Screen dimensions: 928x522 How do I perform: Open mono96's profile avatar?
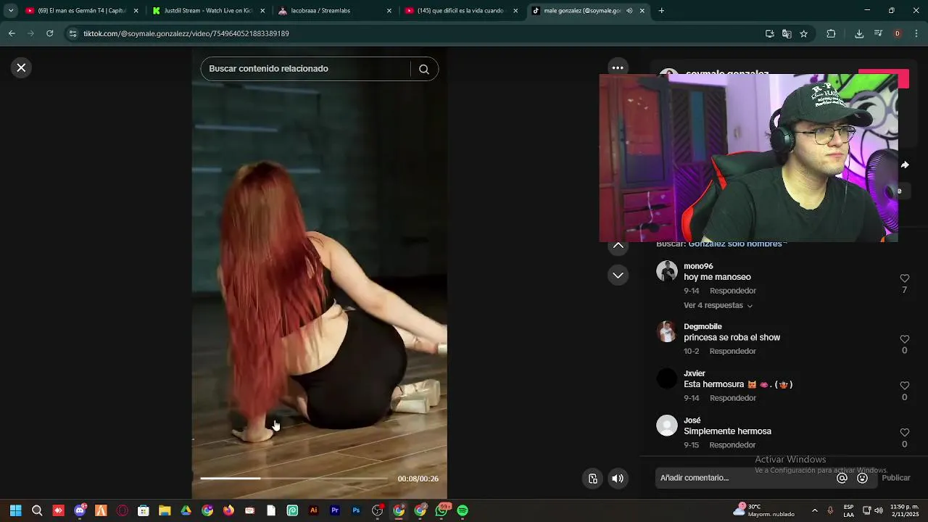[667, 271]
